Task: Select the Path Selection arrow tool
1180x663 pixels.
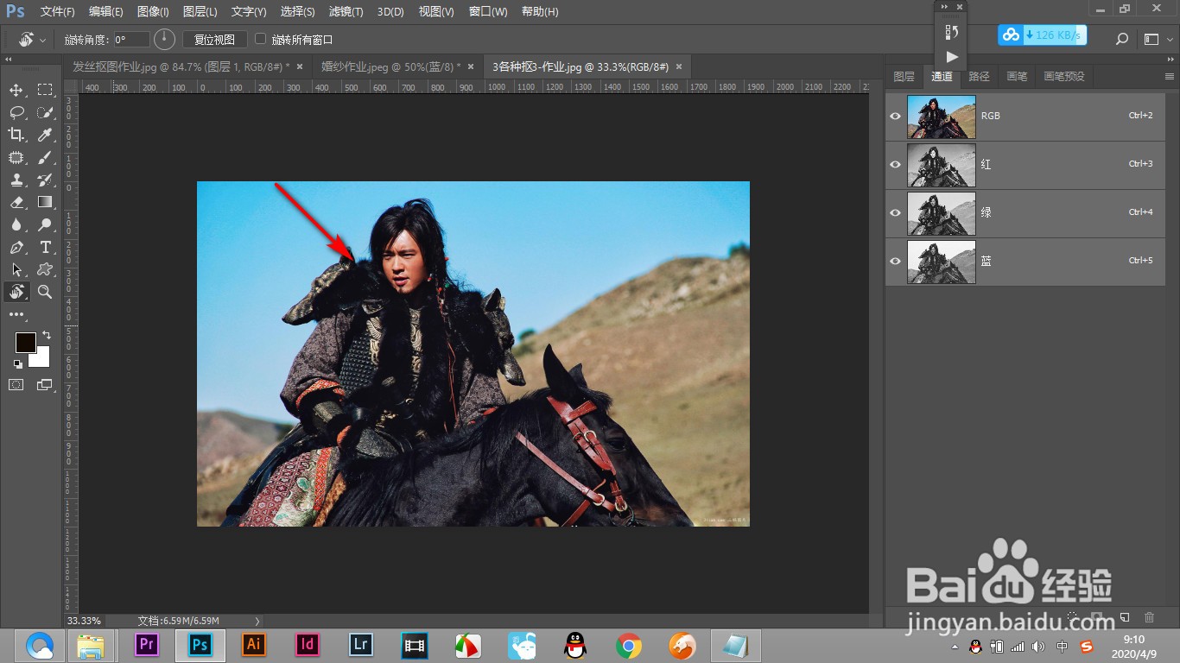Action: pos(16,269)
